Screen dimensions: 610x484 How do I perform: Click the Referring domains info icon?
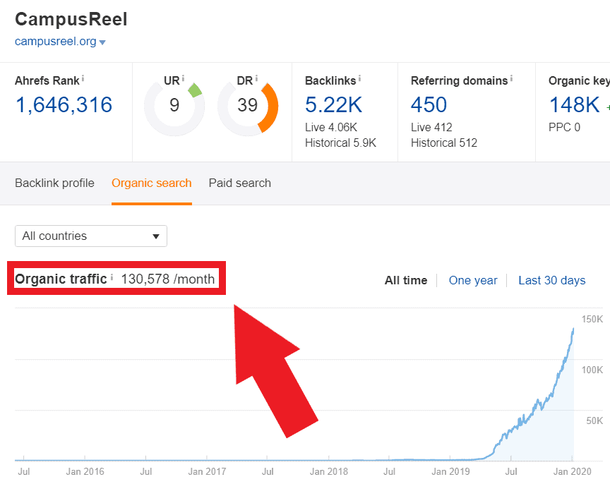(x=511, y=78)
